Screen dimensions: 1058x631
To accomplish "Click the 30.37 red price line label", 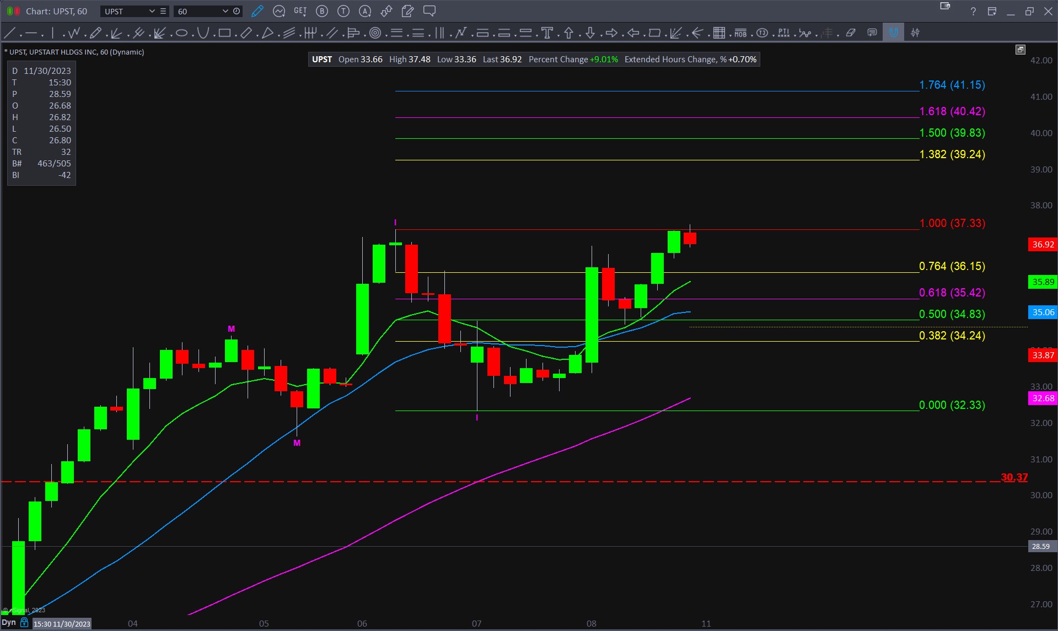I will pos(1014,477).
